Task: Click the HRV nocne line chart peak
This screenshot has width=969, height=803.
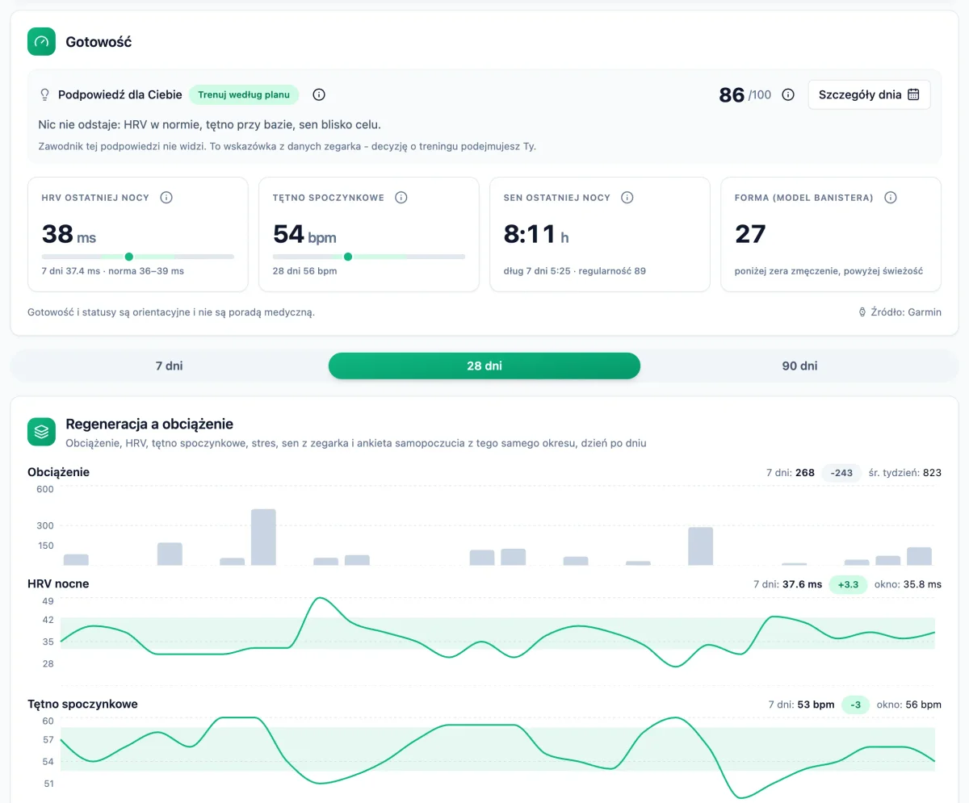Action: (321, 598)
